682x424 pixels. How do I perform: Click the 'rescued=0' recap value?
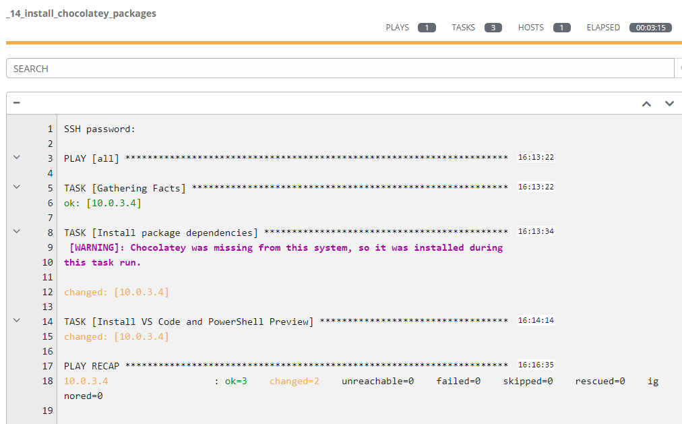tap(600, 381)
